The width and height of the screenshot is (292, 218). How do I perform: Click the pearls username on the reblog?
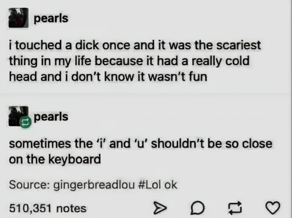pos(51,117)
